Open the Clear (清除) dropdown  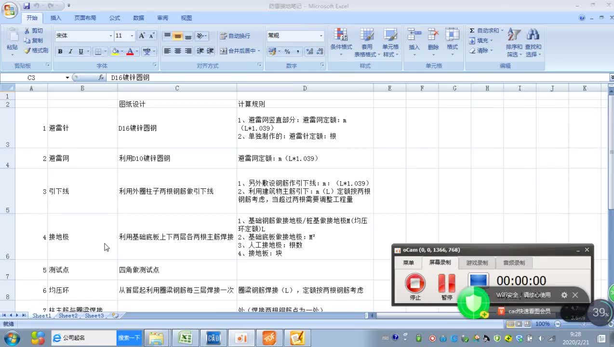pos(481,51)
